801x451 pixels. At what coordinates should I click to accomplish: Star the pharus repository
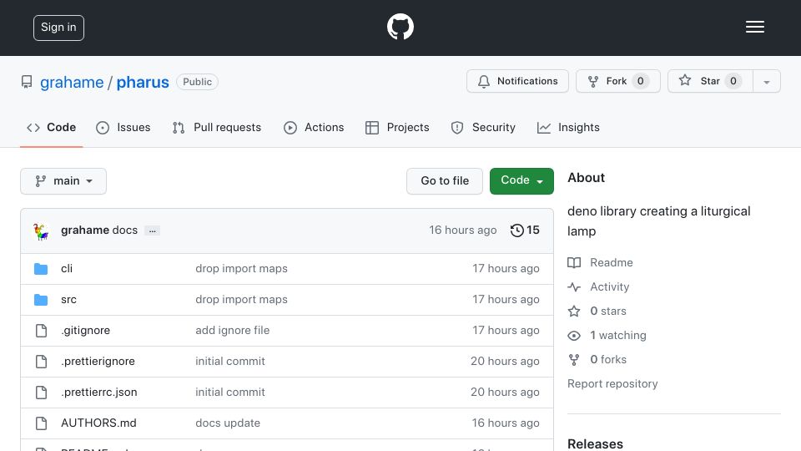[710, 81]
